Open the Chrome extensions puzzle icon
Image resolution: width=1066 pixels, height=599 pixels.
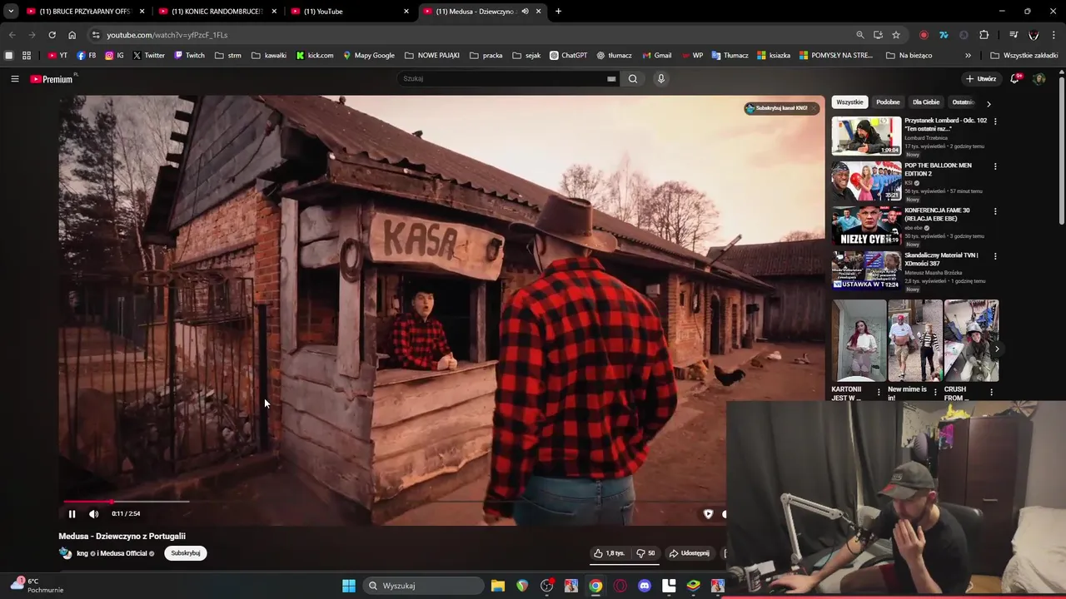click(x=984, y=35)
